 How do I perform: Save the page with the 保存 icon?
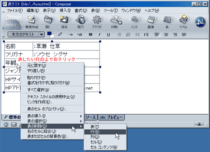pos(64,22)
